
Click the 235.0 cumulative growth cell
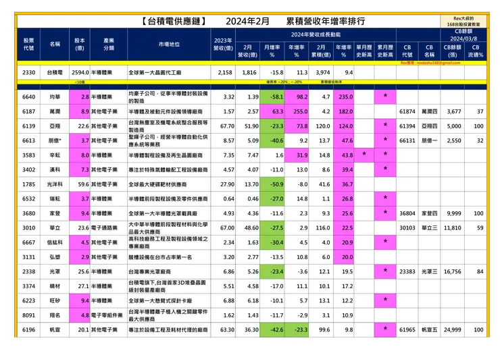pos(344,97)
